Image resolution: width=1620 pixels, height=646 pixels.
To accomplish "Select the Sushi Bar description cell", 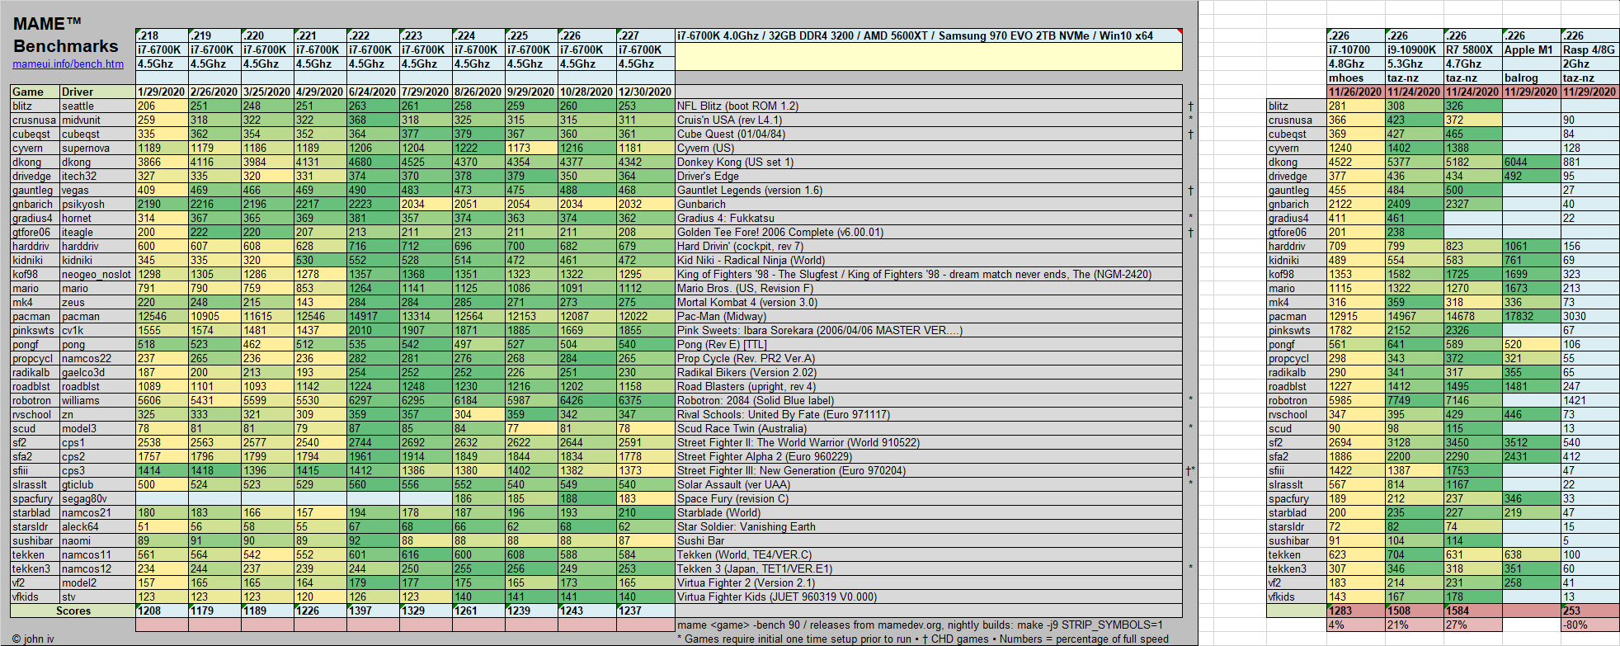I will 928,540.
